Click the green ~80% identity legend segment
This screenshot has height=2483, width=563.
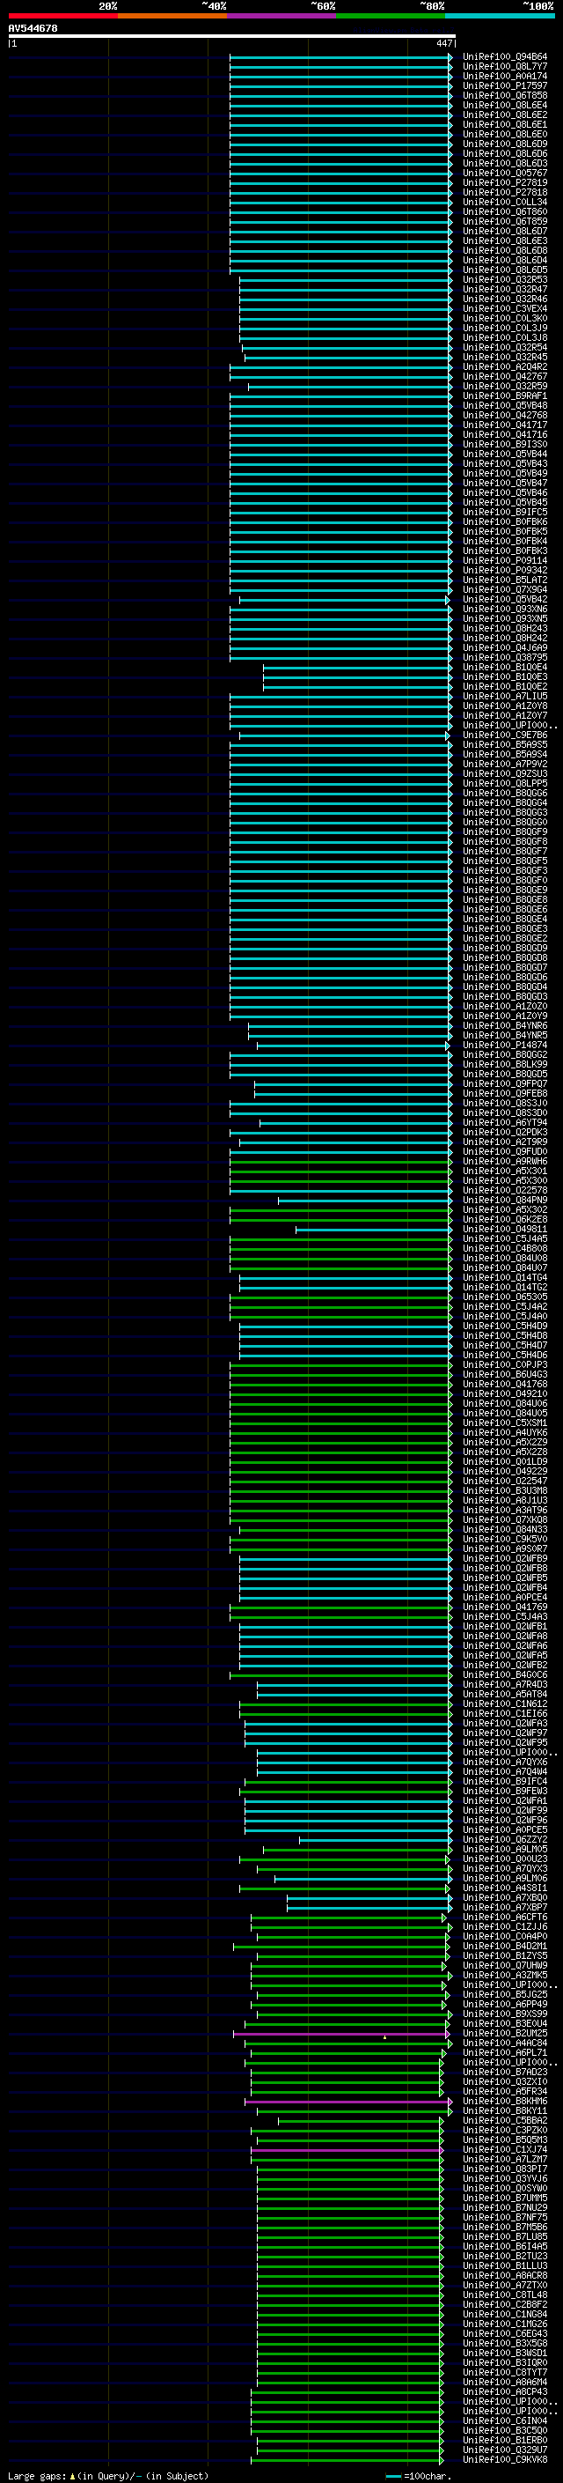click(391, 16)
